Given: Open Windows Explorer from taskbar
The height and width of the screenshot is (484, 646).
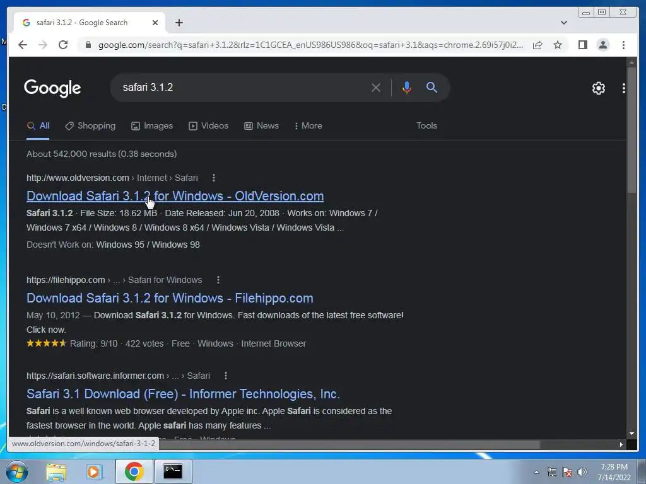Looking at the screenshot, I should click(x=56, y=472).
